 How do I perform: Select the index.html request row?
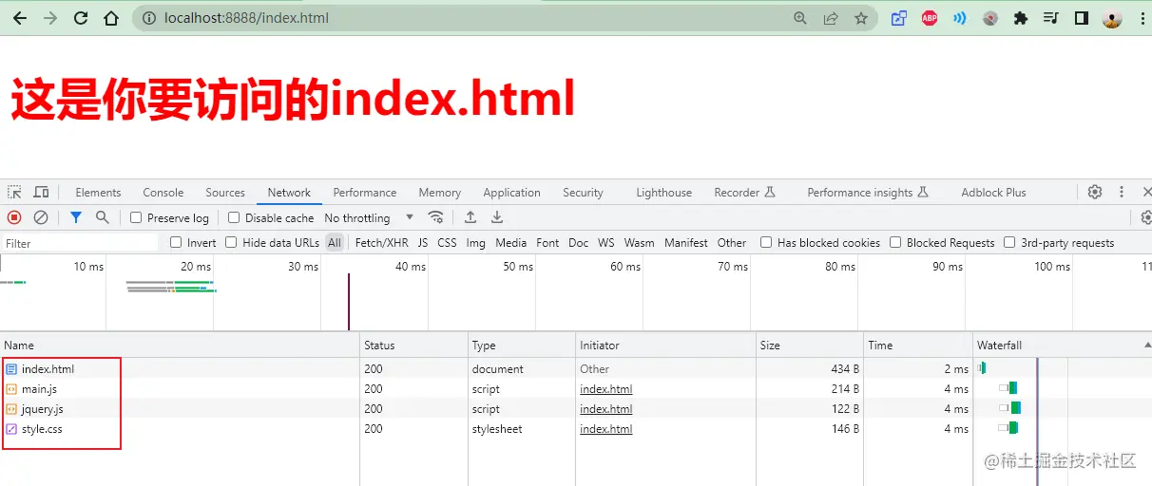coord(576,369)
